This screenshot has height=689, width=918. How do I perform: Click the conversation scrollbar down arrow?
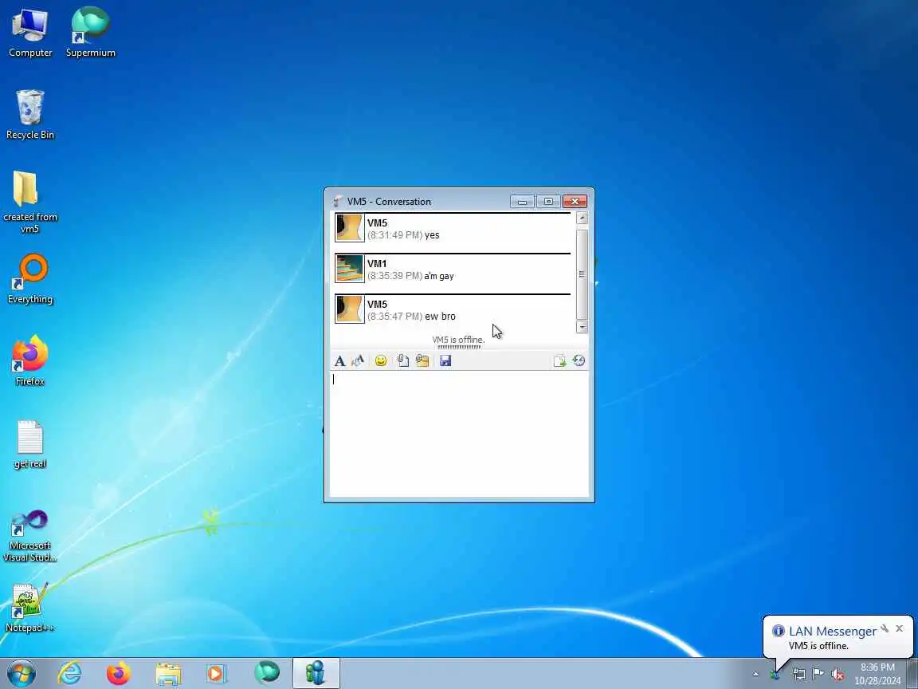tap(582, 327)
